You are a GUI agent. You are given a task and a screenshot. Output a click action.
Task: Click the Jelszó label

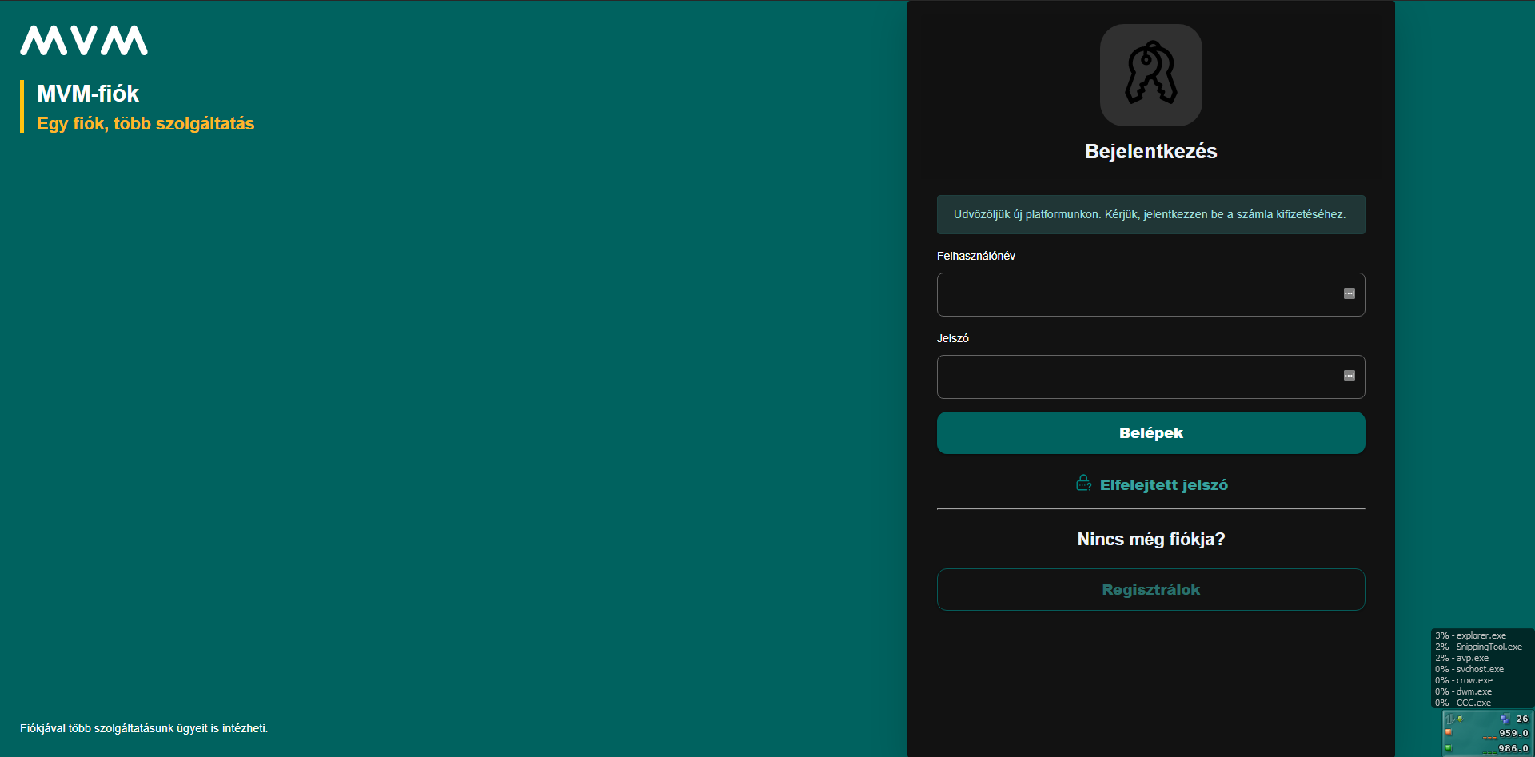[x=953, y=338]
